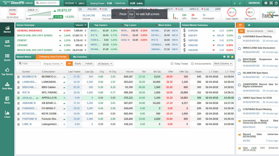Click the Filter input field
Image resolution: width=279 pixels, height=156 pixels.
click(x=30, y=64)
